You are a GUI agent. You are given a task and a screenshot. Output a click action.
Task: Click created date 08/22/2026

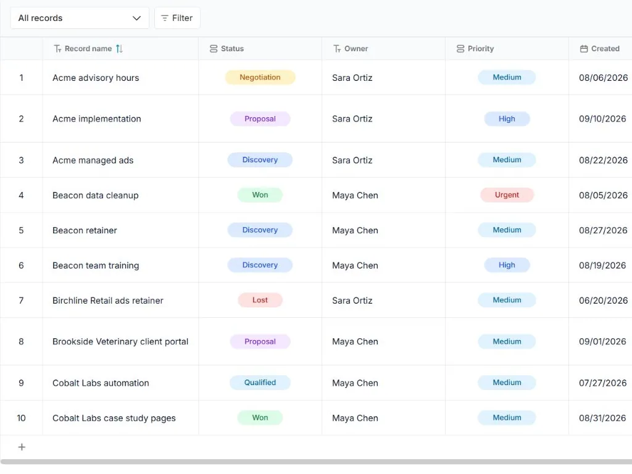pyautogui.click(x=604, y=160)
